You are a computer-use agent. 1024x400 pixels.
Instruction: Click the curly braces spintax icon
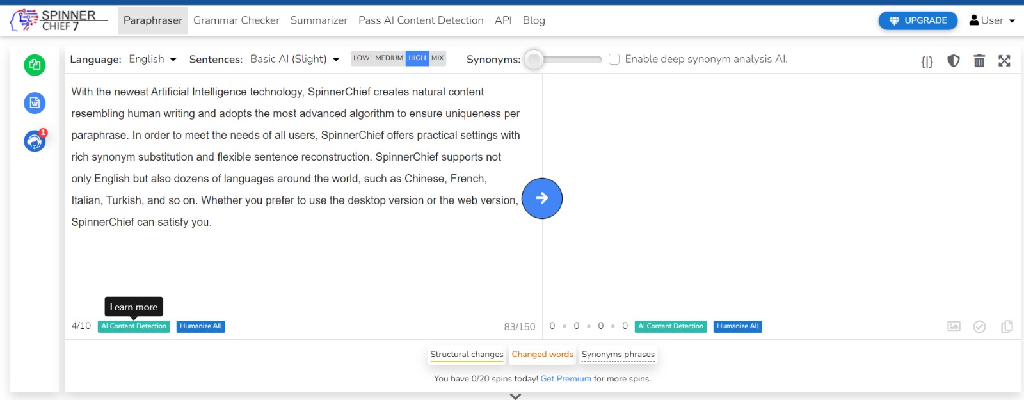point(927,61)
